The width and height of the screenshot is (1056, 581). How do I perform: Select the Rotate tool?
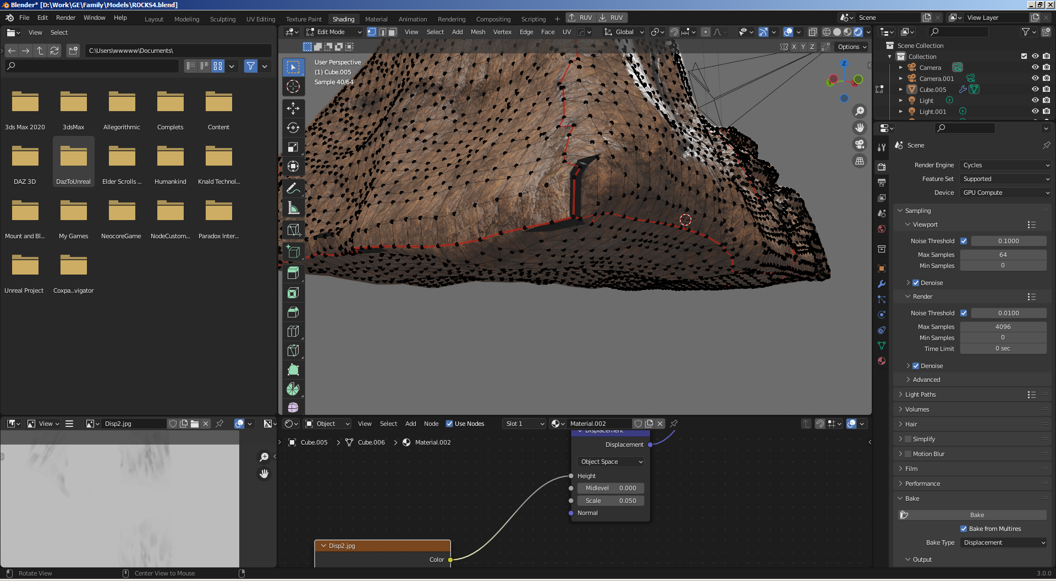pos(293,128)
